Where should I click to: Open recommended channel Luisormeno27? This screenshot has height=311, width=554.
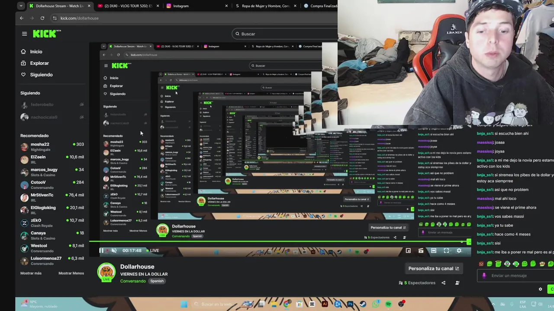point(52,260)
